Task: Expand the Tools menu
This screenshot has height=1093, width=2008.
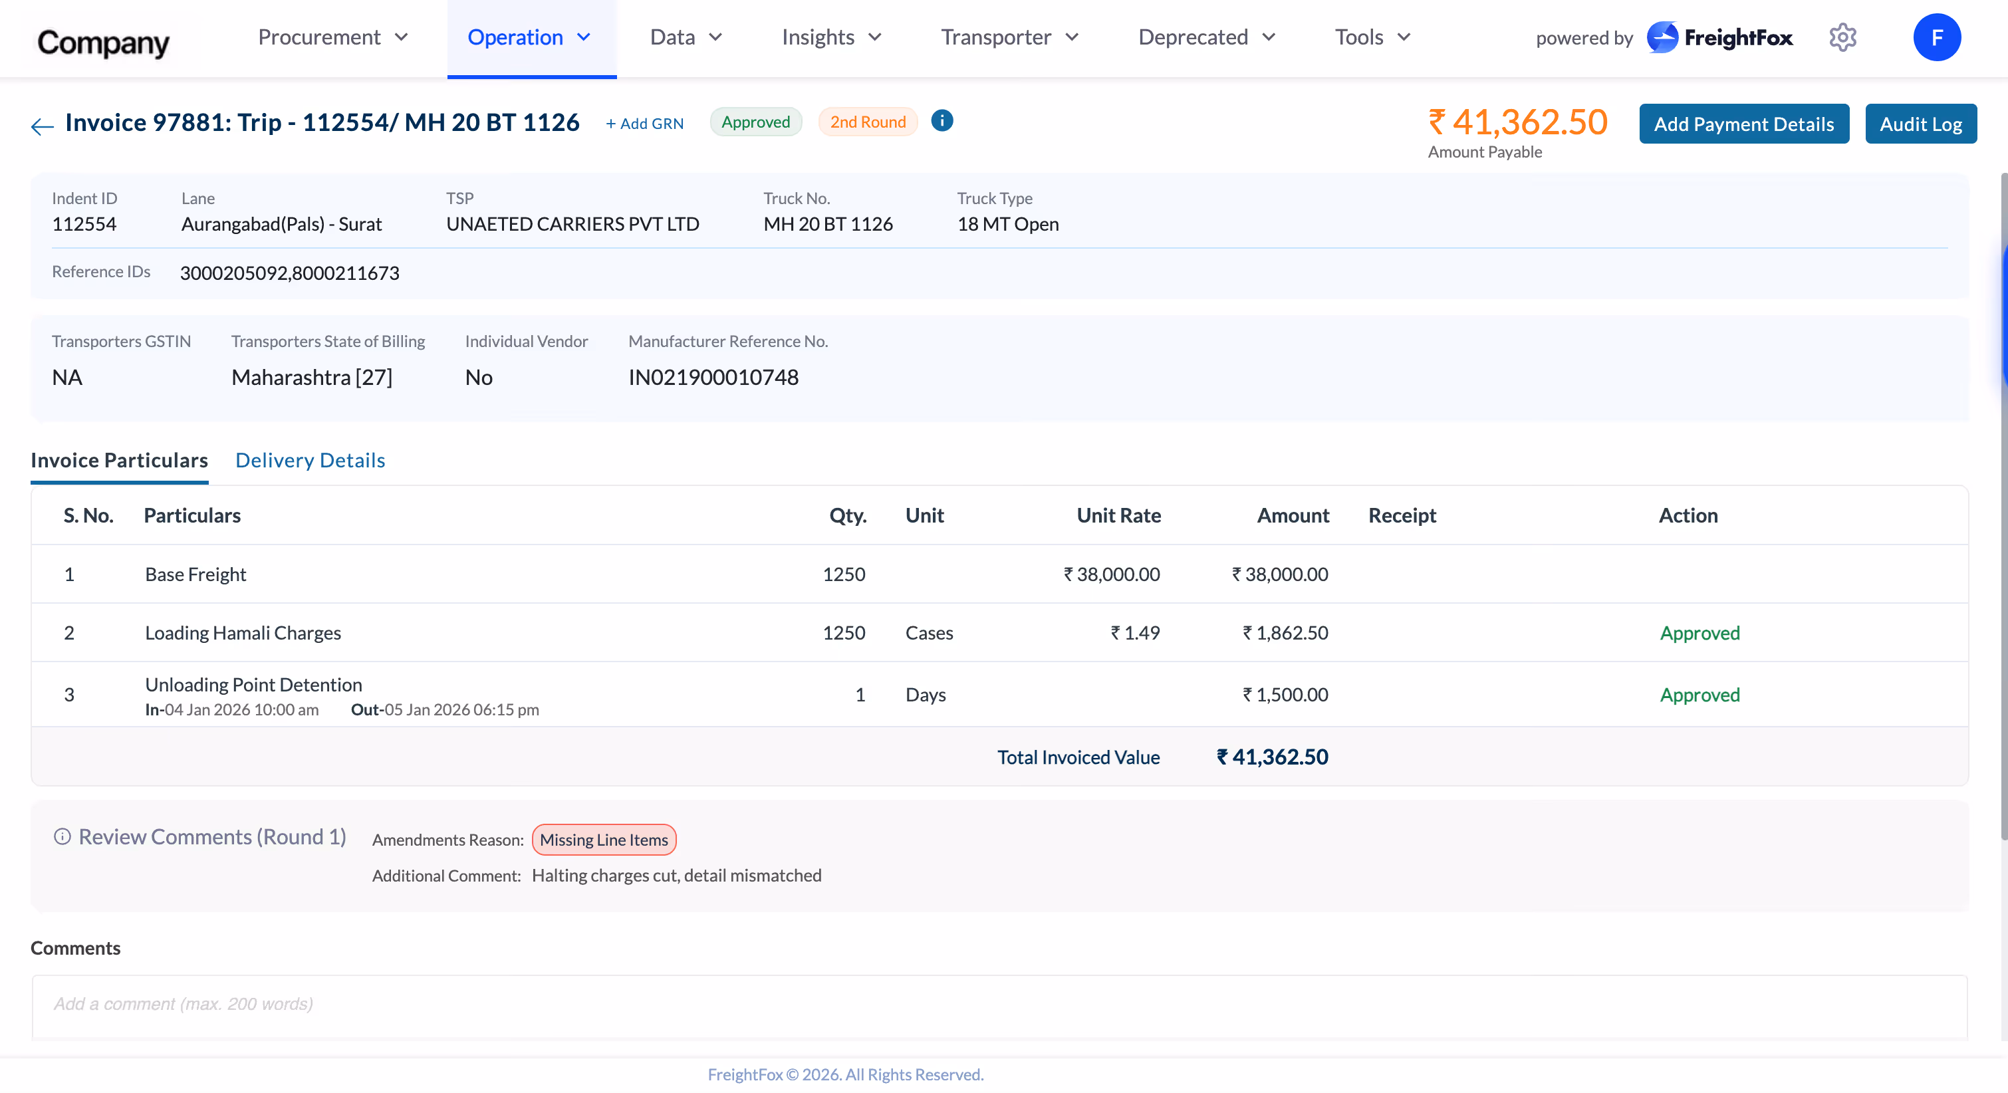Action: pyautogui.click(x=1373, y=37)
